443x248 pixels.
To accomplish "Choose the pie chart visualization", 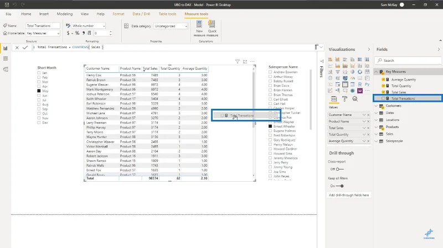I will click(x=352, y=72).
